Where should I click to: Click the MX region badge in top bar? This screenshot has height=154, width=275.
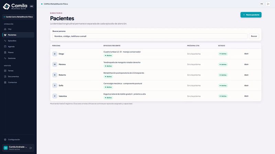pos(262,4)
